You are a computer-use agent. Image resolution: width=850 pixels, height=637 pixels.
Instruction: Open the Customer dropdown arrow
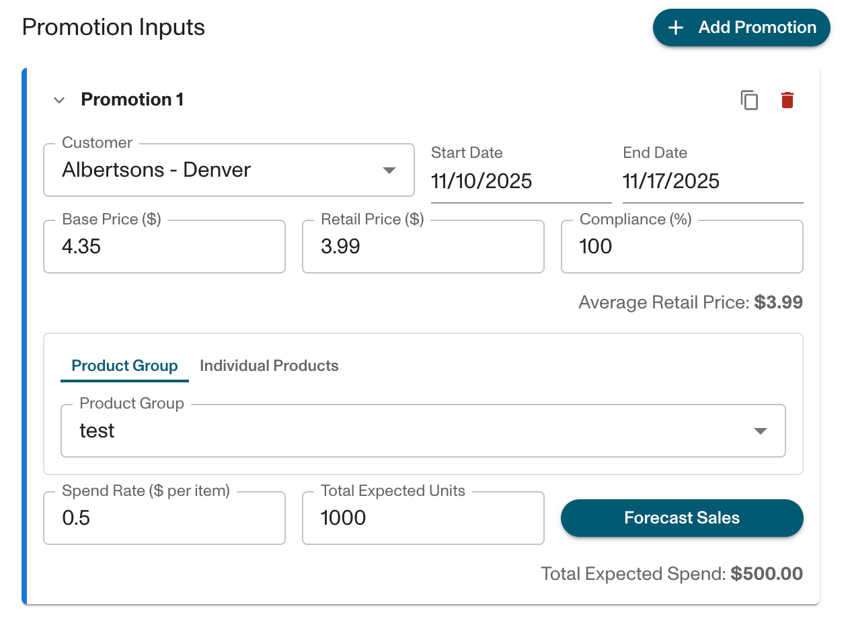[x=389, y=170]
